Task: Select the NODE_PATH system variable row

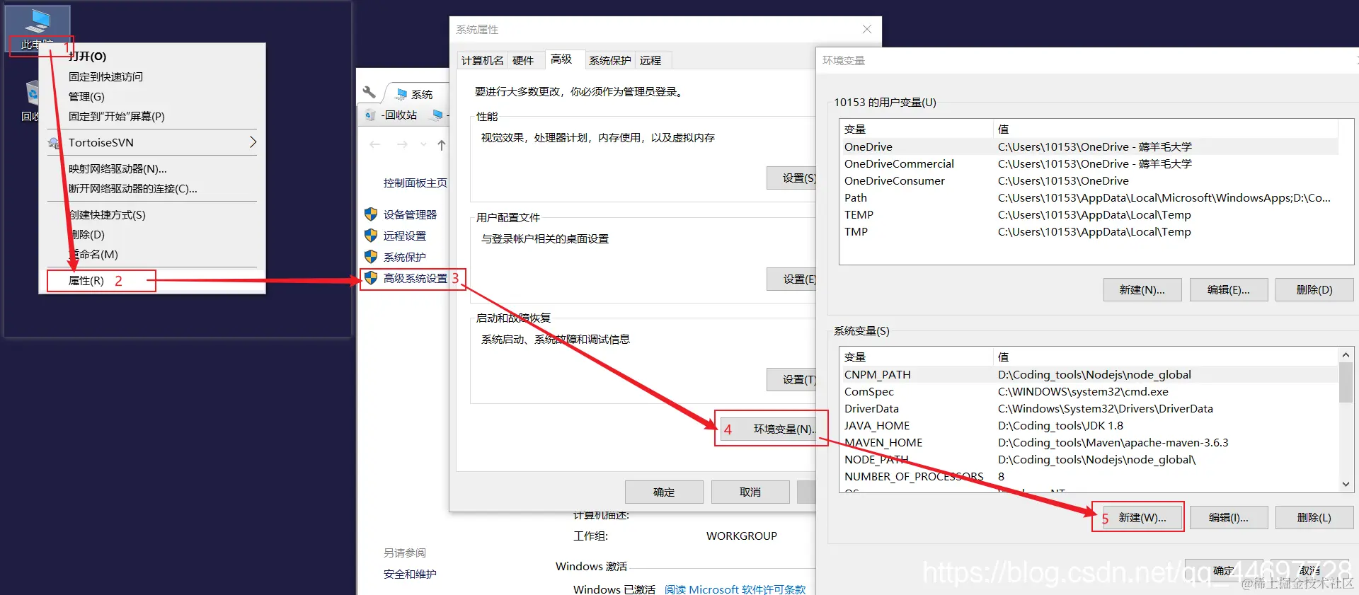Action: click(1089, 459)
